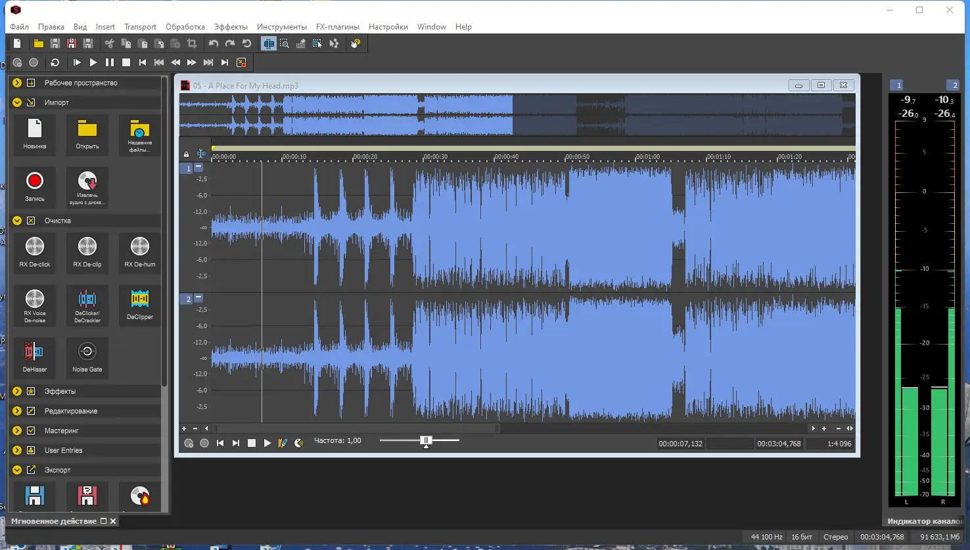Redo the action via the toolbar arrow
The height and width of the screenshot is (550, 970).
point(230,43)
